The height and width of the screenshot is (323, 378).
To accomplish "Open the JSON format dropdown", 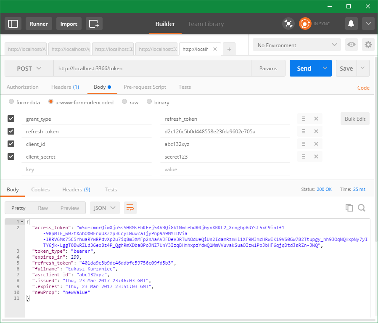I will (105, 208).
